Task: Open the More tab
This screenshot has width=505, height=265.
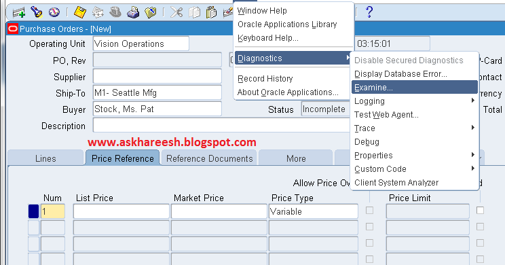Action: point(296,158)
